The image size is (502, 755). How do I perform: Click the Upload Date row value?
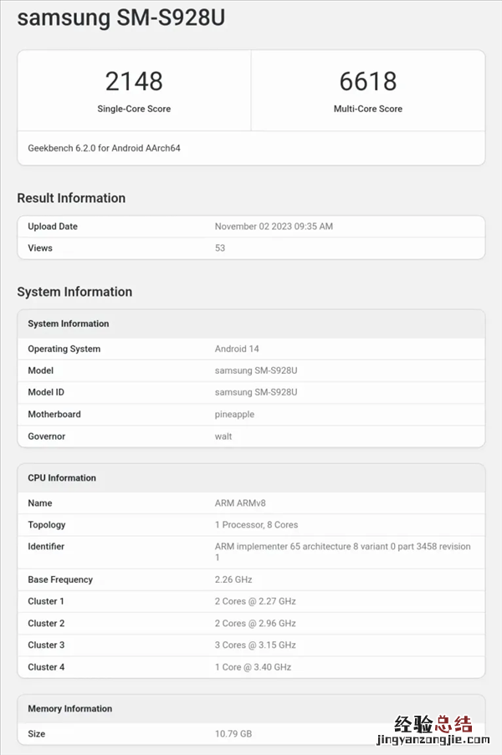click(x=274, y=227)
